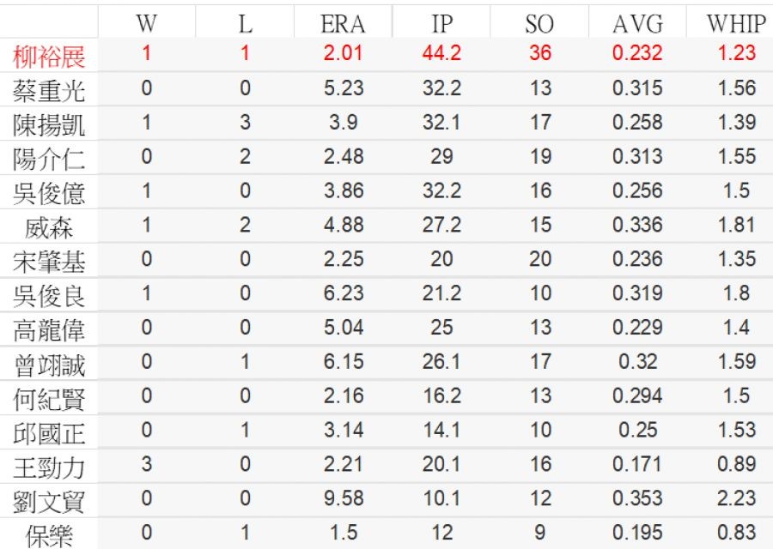
Task: Click the AVG value 0.171
Action: click(x=637, y=464)
